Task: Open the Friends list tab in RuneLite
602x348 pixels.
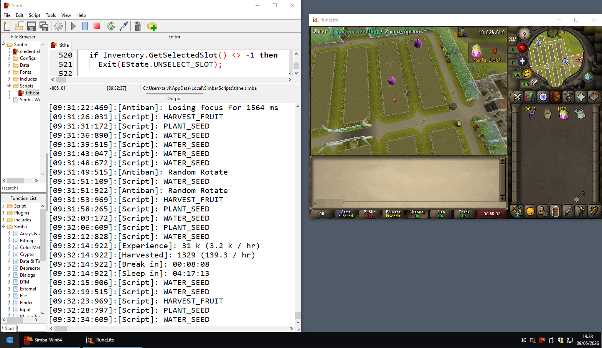Action: tap(517, 211)
